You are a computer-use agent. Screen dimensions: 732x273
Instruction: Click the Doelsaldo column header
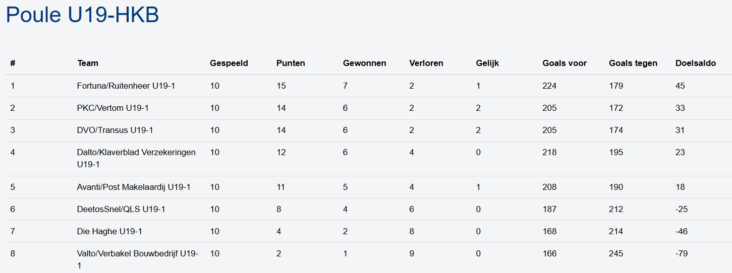(696, 63)
